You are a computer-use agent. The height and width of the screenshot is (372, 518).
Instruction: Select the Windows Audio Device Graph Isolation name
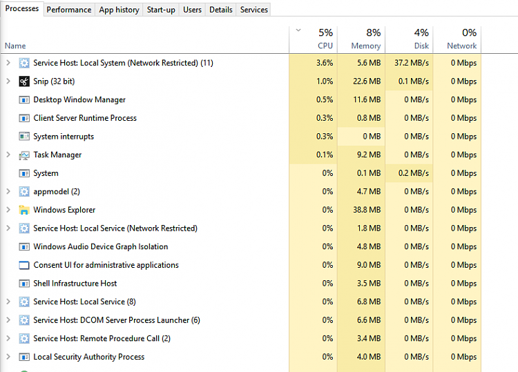[x=100, y=246]
